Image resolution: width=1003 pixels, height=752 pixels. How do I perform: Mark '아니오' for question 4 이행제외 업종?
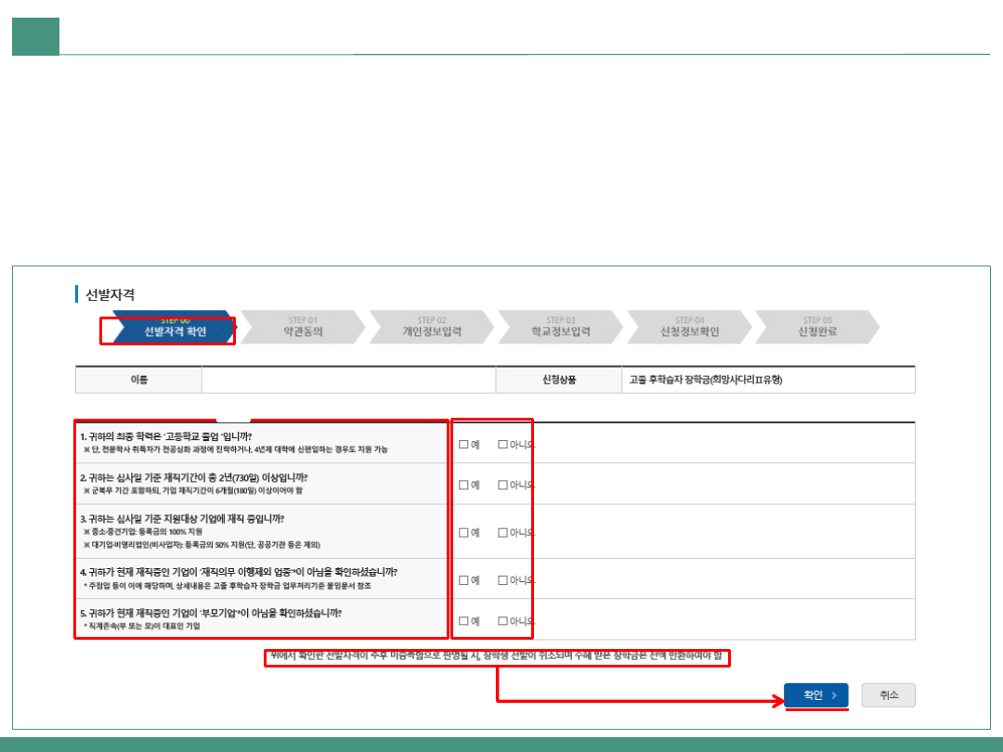(x=502, y=580)
